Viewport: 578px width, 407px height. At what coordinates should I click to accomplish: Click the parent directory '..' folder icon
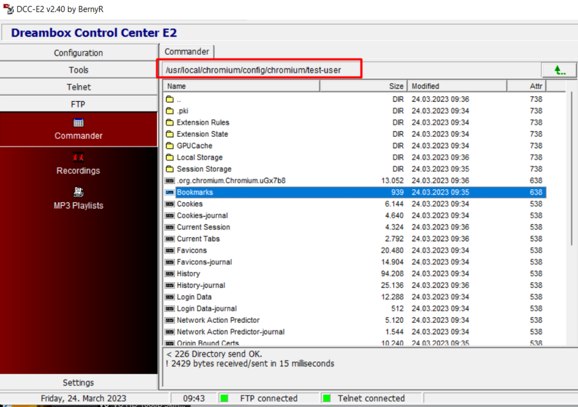pos(170,99)
